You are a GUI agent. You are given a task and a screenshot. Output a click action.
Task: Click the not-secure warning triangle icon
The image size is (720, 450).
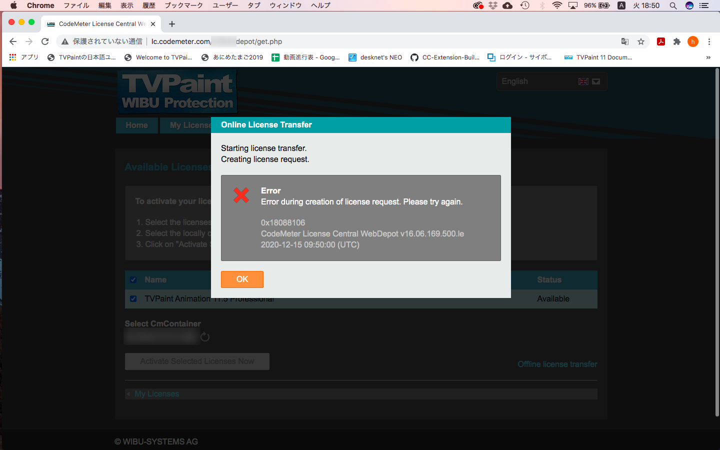[x=64, y=41]
